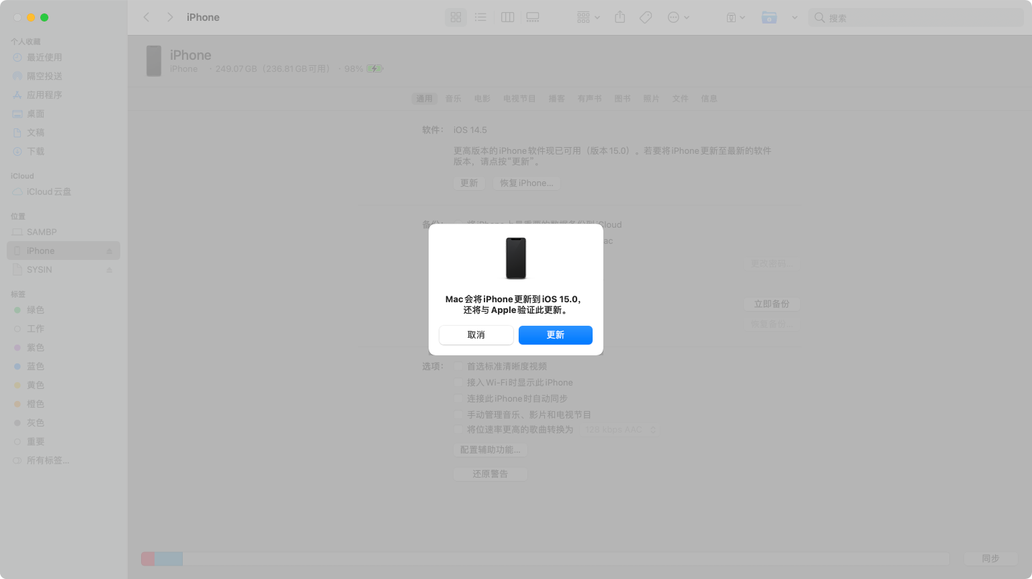
Task: Go back with the toolbar back arrow
Action: click(x=146, y=17)
